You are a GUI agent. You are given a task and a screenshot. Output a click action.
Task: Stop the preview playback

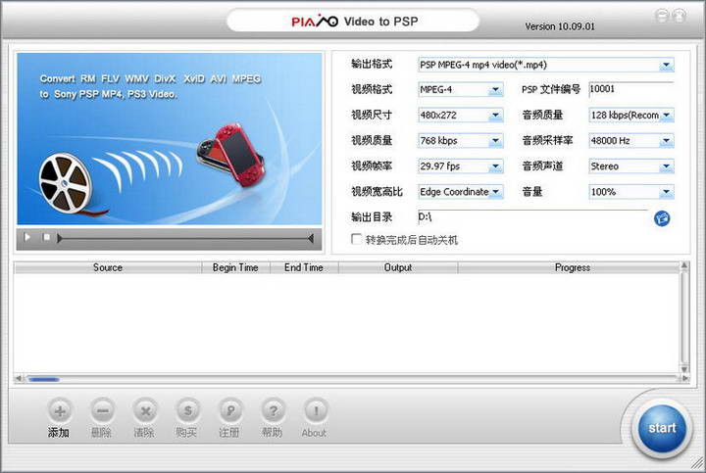point(46,237)
